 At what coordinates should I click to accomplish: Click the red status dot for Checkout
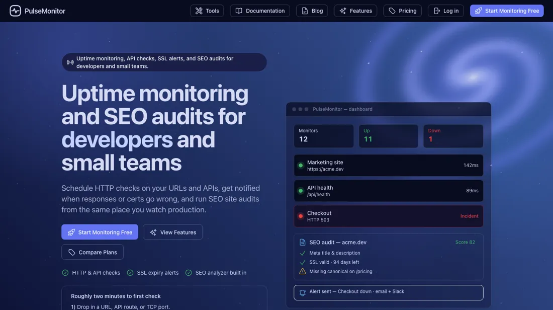(301, 216)
